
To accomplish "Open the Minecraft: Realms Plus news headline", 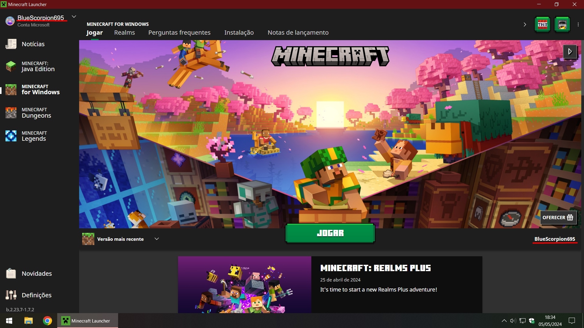I will click(375, 268).
